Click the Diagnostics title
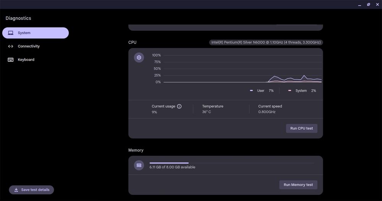The width and height of the screenshot is (382, 201). [18, 18]
